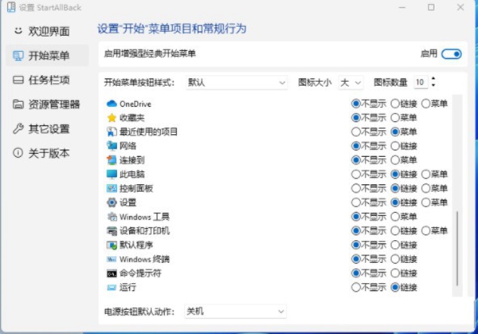Open the 图标大小 dropdown
This screenshot has height=334, width=478.
pyautogui.click(x=351, y=82)
